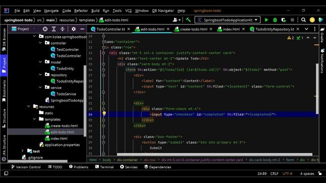Expand the test folder
Viewport: 326px width, 183px height.
tap(23, 151)
